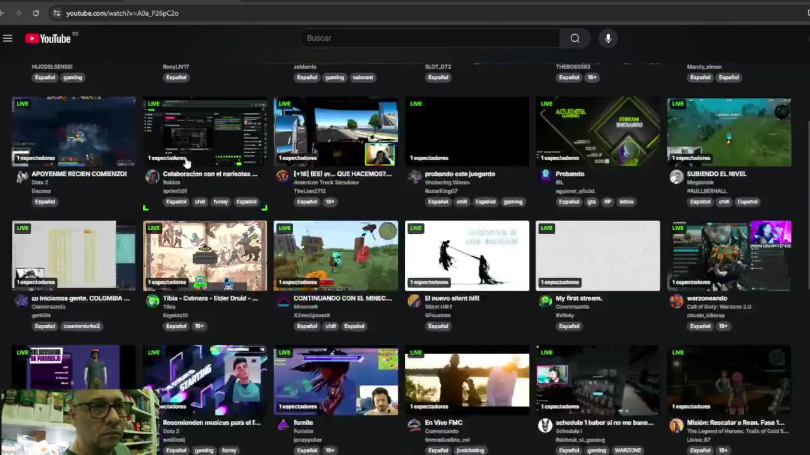Open stream titled 'CONTINUANDO CON EL MINEC...'
Screen dimensions: 810x455
point(342,298)
